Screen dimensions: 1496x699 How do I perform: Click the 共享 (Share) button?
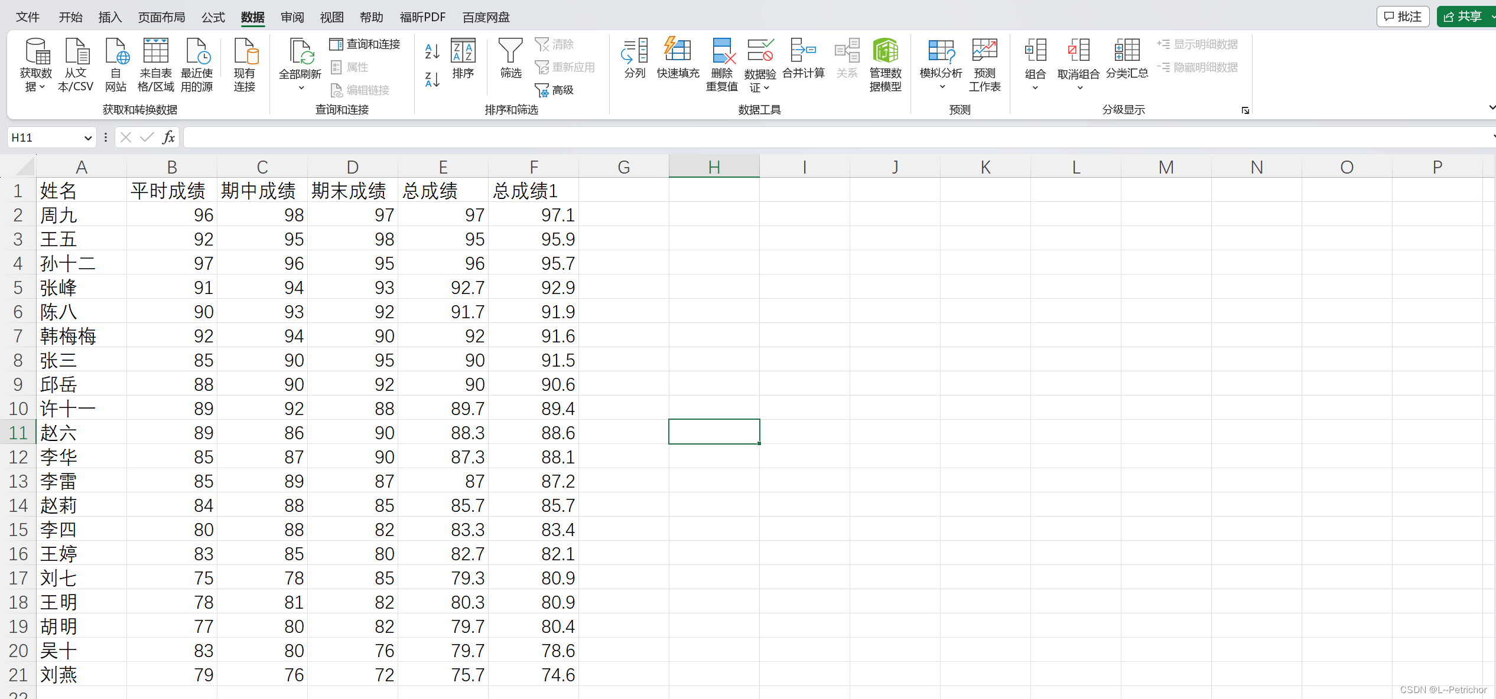click(x=1463, y=17)
